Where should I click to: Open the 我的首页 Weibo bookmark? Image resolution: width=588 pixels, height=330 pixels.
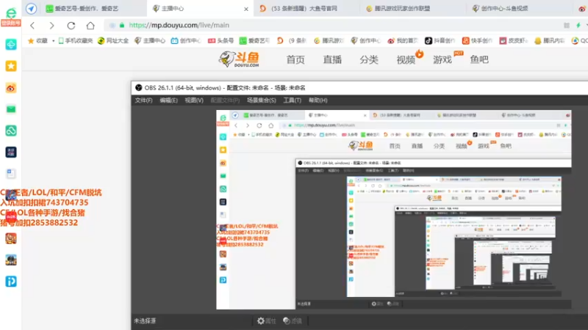(402, 41)
